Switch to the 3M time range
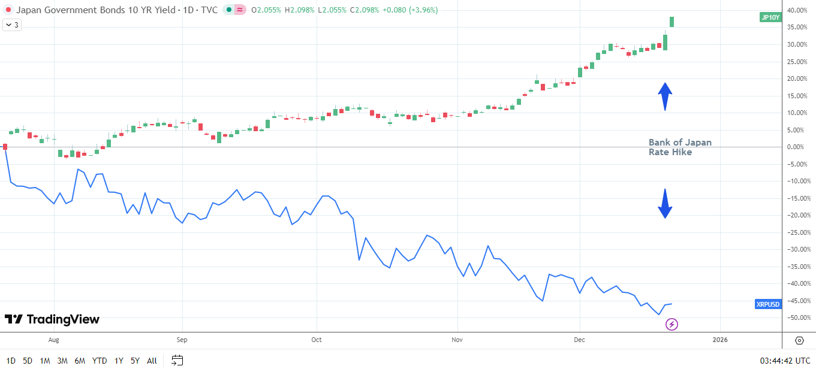 coord(62,361)
